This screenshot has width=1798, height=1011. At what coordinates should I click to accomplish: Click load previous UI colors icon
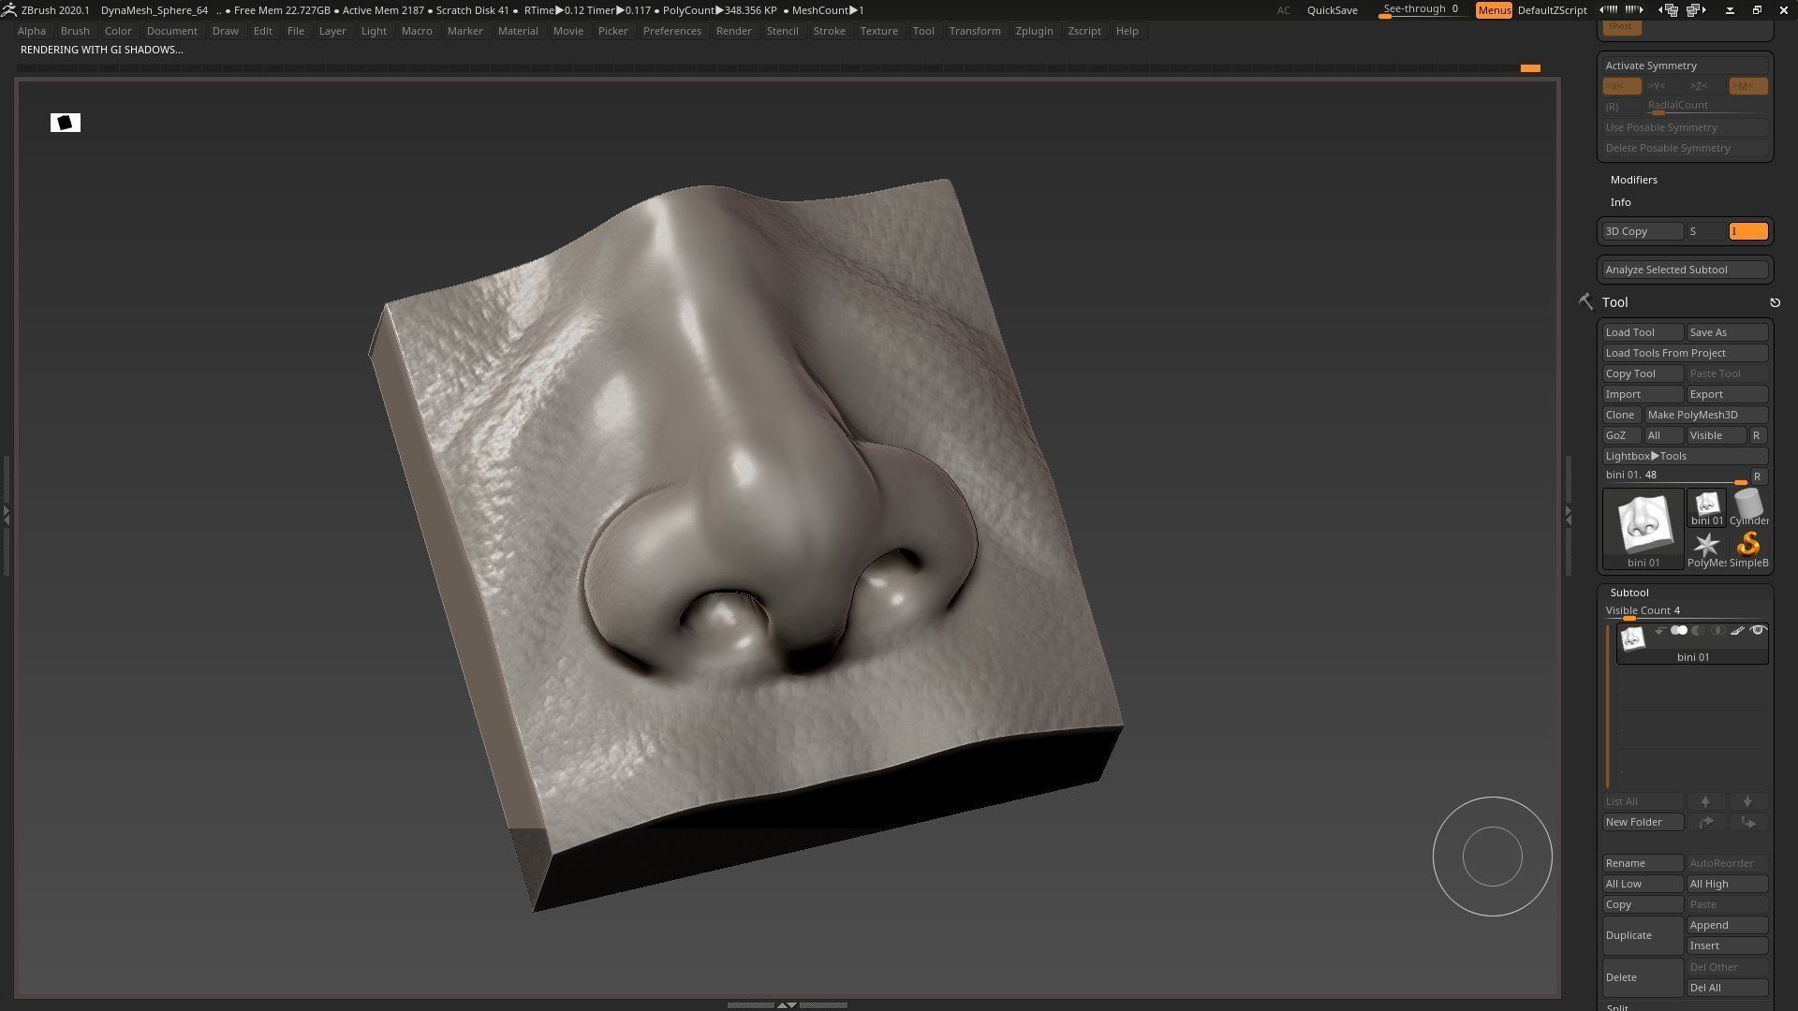(1669, 10)
